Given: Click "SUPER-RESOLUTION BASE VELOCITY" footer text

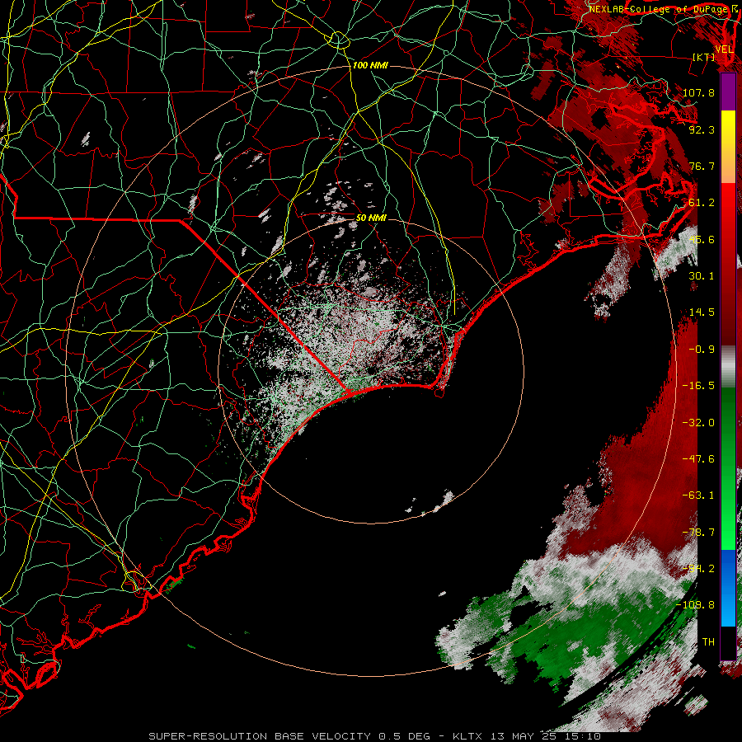Looking at the screenshot, I should pyautogui.click(x=260, y=736).
